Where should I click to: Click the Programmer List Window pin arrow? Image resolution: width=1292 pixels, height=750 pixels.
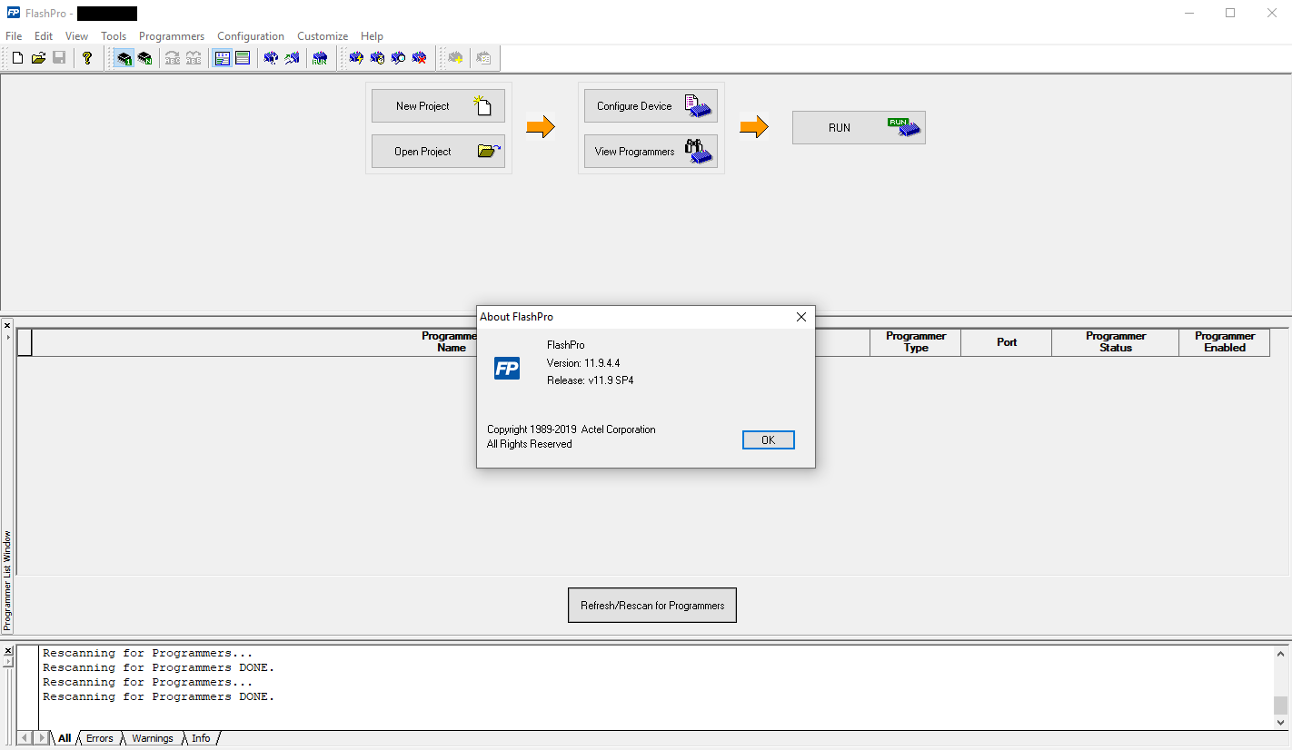point(7,337)
